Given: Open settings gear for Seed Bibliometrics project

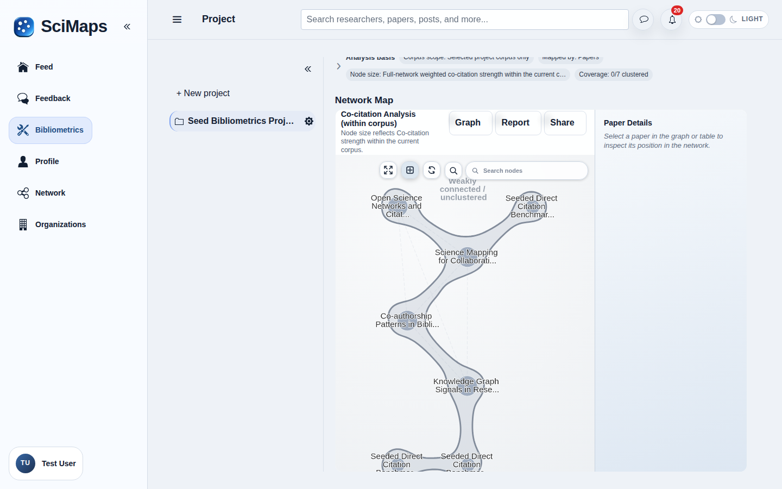Looking at the screenshot, I should point(309,121).
